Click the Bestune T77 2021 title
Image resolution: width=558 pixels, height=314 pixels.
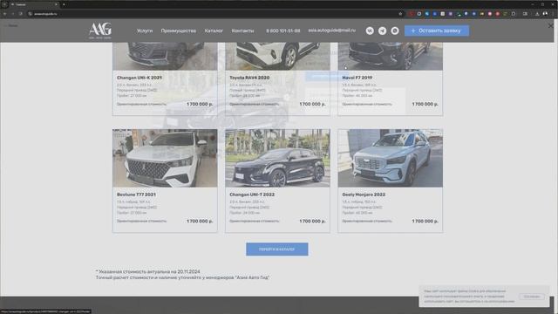pyautogui.click(x=136, y=195)
